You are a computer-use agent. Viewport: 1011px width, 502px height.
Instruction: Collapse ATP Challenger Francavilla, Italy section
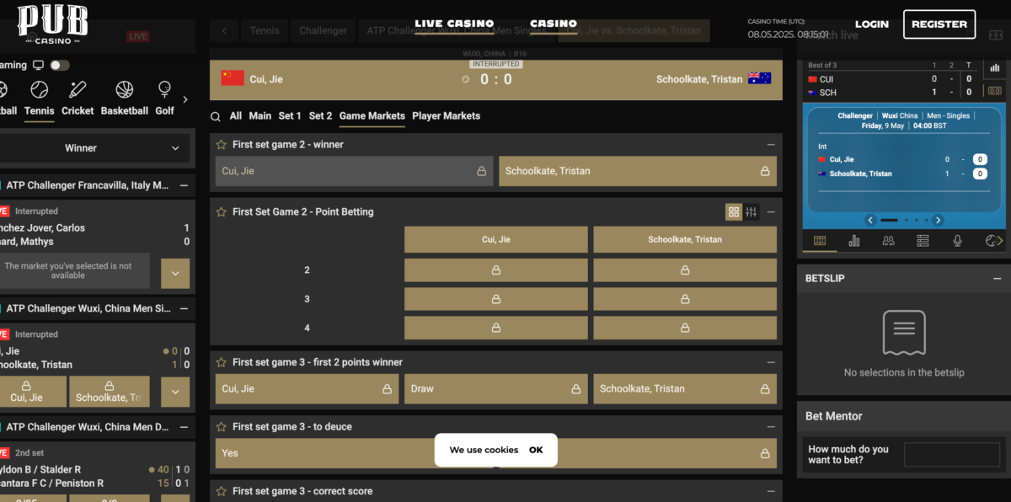tap(184, 185)
